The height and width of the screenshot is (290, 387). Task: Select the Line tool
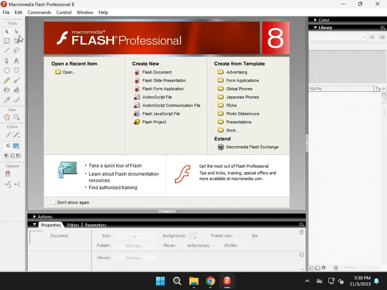7,51
